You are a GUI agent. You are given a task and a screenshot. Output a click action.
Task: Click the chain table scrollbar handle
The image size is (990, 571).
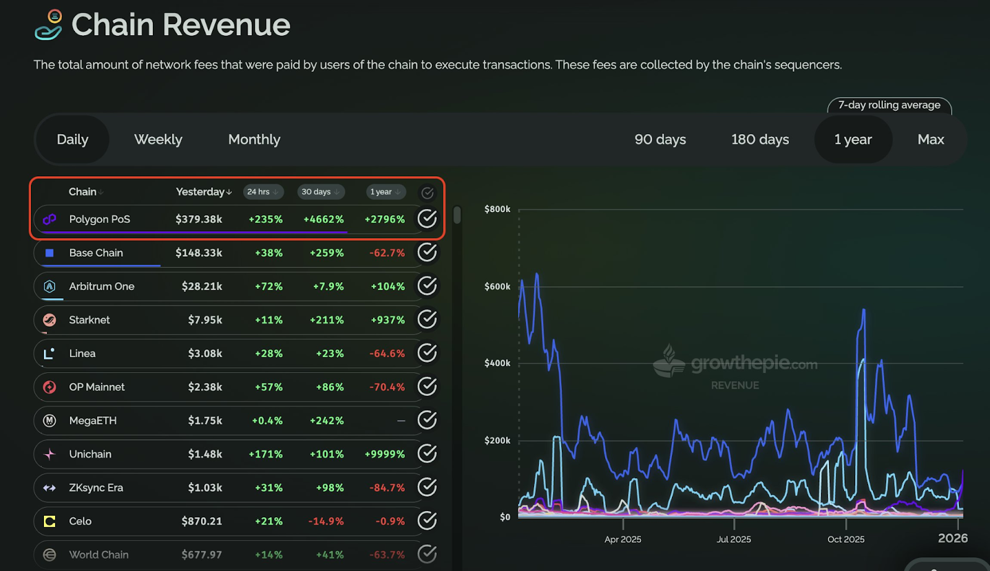457,215
